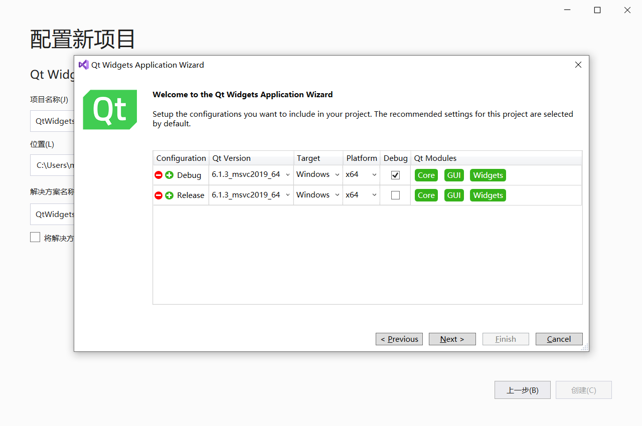642x426 pixels.
Task: Click the Qt Modules column header
Action: 496,158
